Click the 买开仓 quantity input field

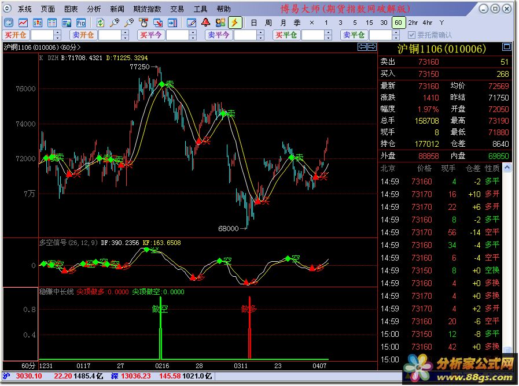coord(43,35)
